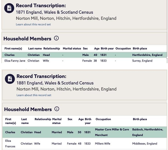The height and width of the screenshot is (150, 168).
Task: Click the 'Surrey, England' birth place cell
Action: [142, 61]
